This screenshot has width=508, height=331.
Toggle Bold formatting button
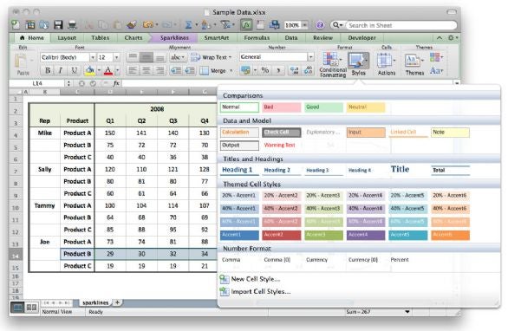[48, 70]
